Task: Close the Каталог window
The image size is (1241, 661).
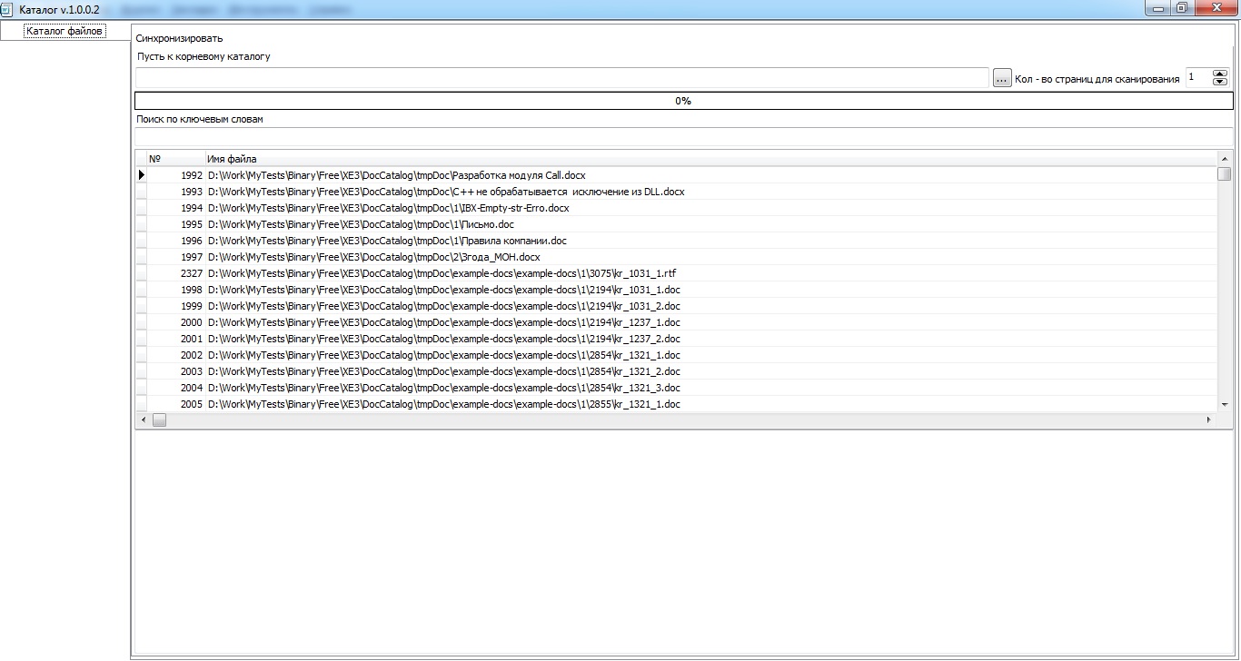Action: tap(1216, 8)
